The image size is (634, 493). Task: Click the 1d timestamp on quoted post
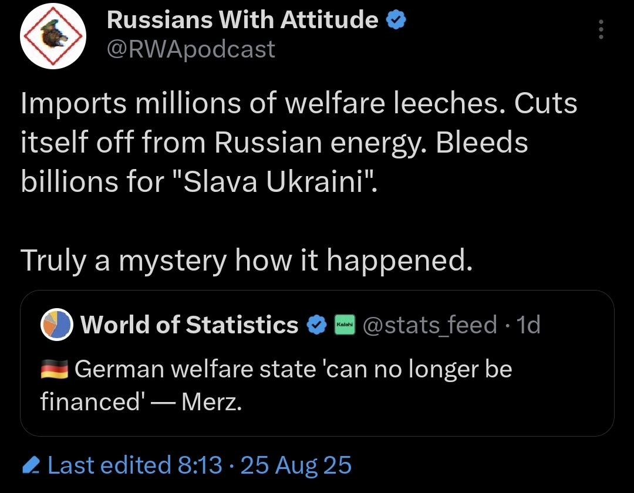pyautogui.click(x=528, y=325)
